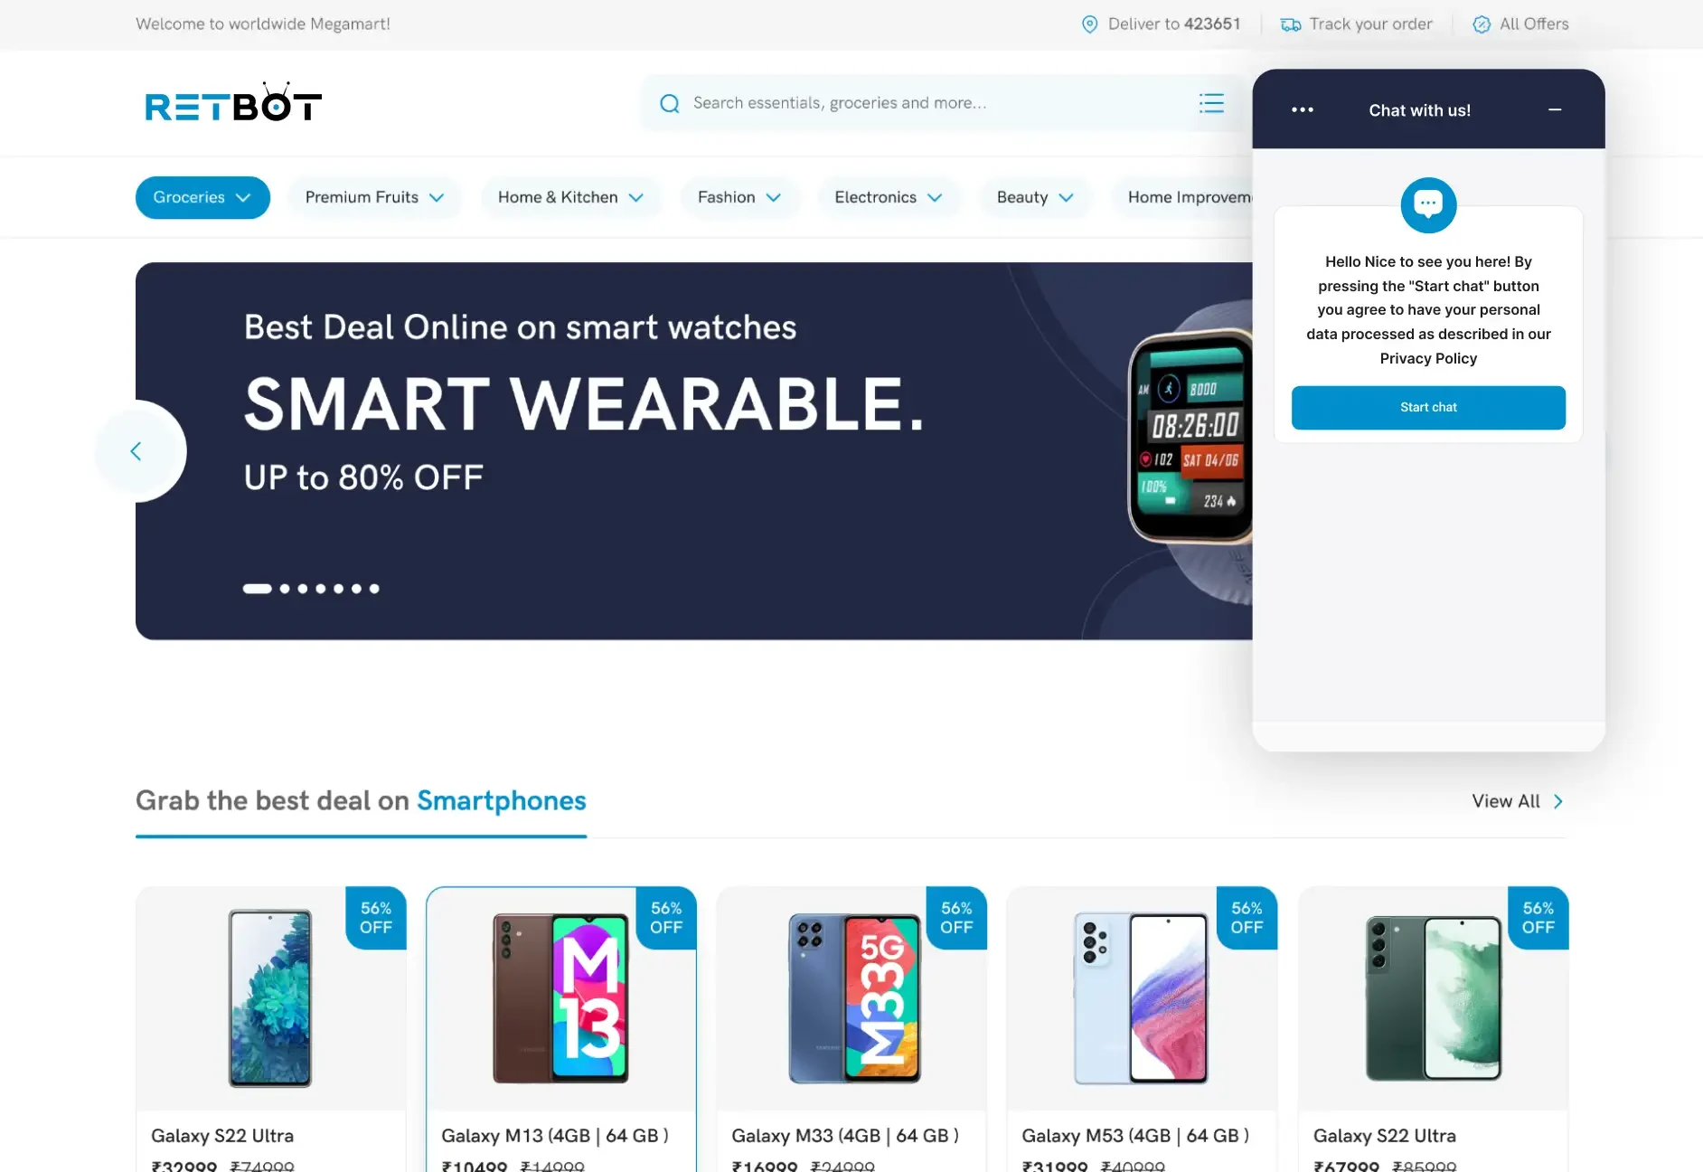The height and width of the screenshot is (1172, 1703).
Task: Select the second carousel dot indicator
Action: pyautogui.click(x=285, y=589)
